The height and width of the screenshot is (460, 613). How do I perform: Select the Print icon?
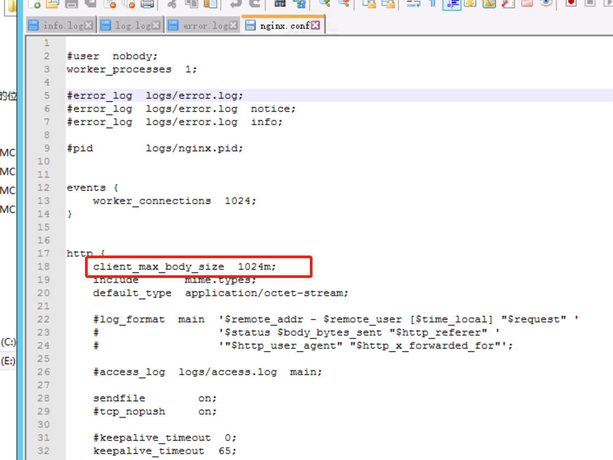point(146,4)
